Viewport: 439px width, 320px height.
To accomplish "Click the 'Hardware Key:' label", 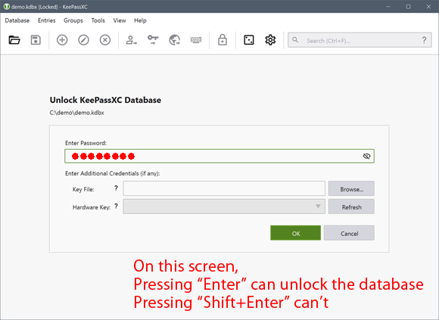I will [x=92, y=207].
